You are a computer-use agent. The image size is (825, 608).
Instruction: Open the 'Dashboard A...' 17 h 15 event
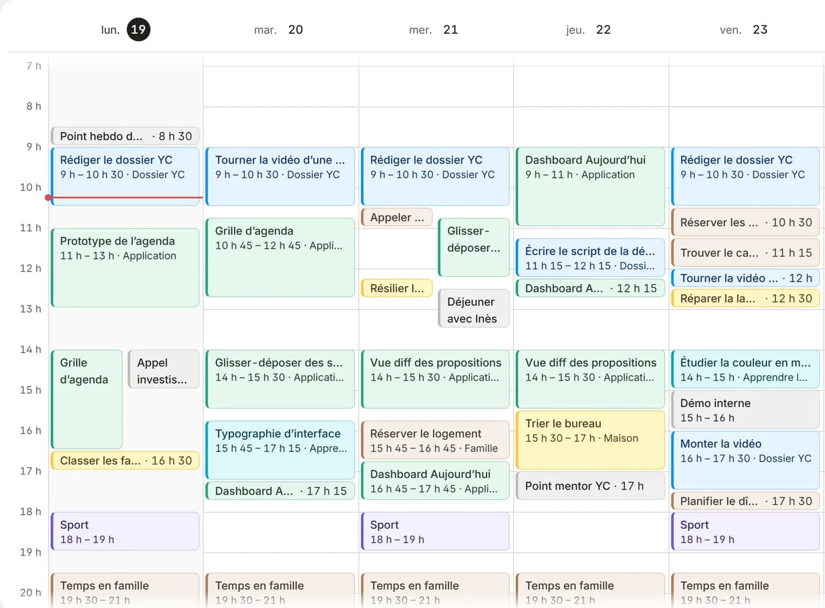(280, 491)
